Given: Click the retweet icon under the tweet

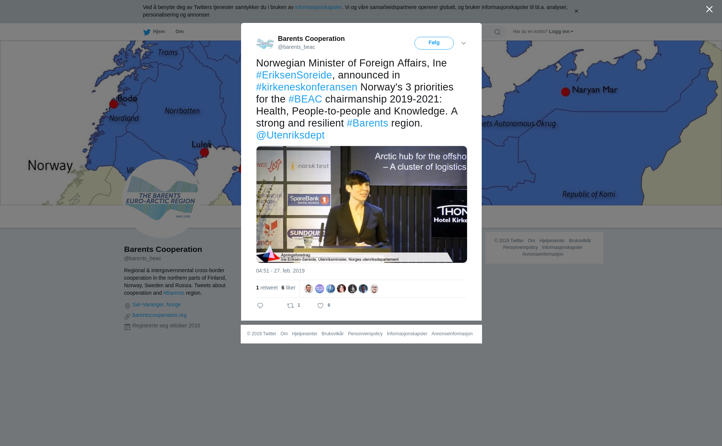Looking at the screenshot, I should [x=290, y=306].
